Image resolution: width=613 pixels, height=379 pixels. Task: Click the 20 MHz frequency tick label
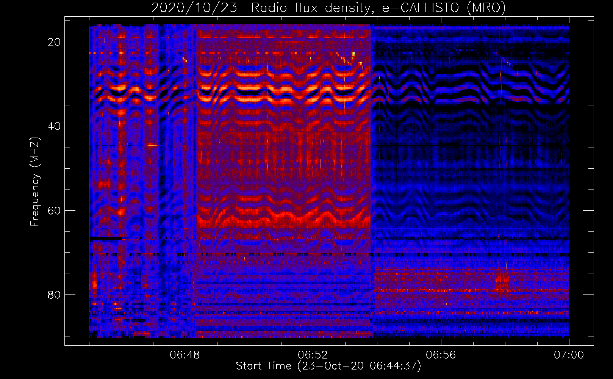point(54,42)
